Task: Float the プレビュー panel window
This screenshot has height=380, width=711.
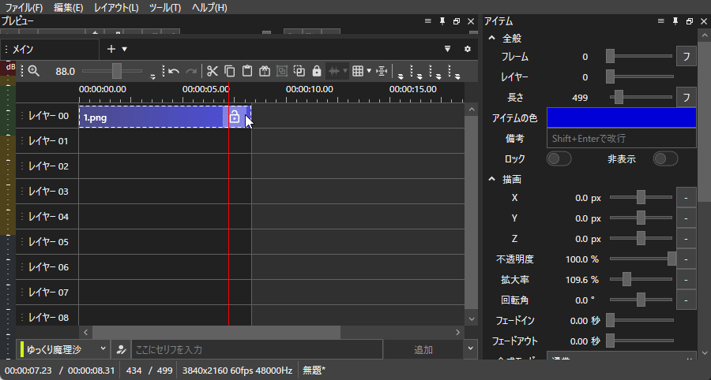Action: click(x=457, y=21)
